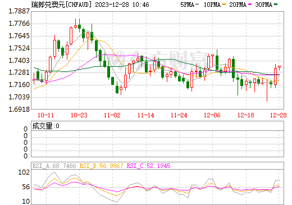292x205 pixels.
Task: Click the 30PMA green legend swatch
Action: 276,4
